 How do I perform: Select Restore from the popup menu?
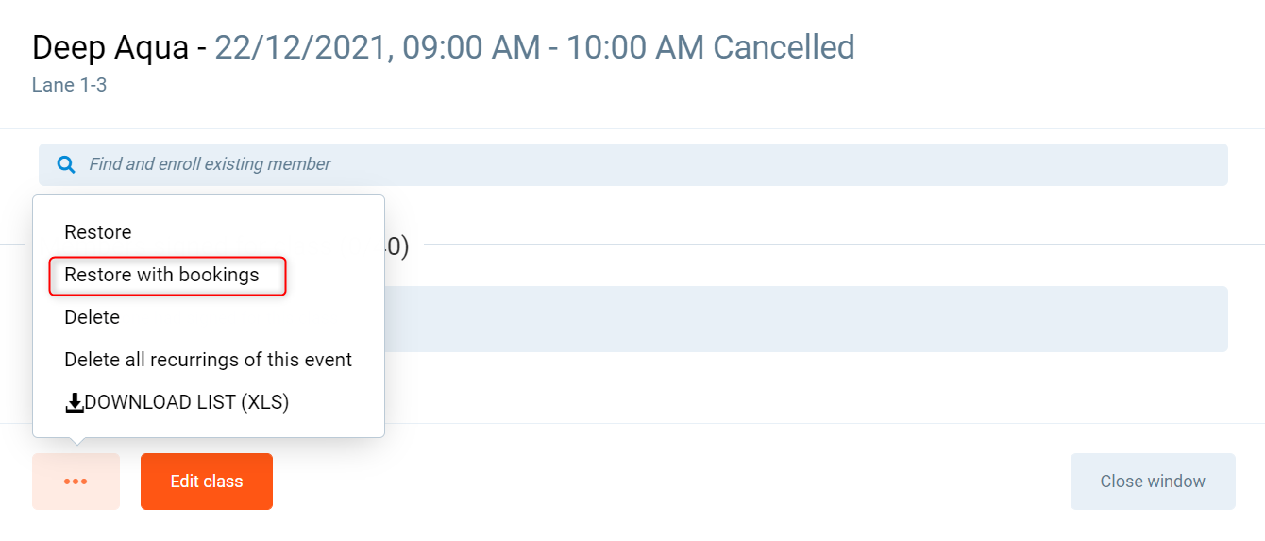point(98,232)
